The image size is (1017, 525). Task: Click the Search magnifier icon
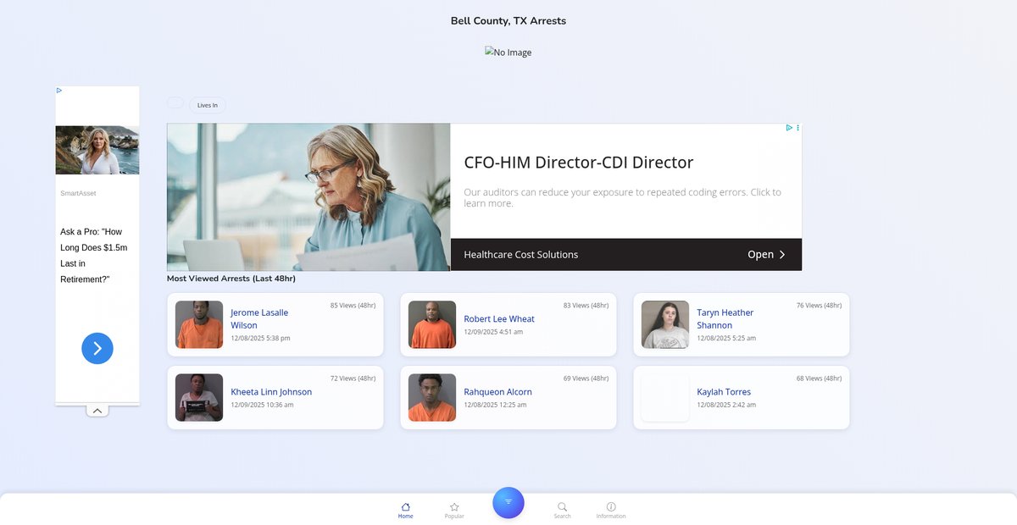coord(562,506)
